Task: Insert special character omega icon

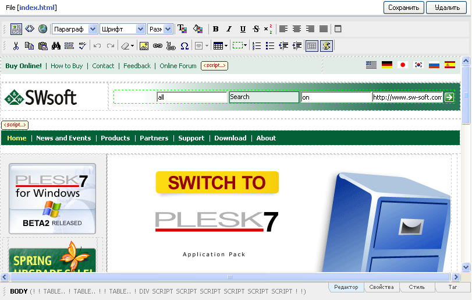Action: click(x=184, y=46)
